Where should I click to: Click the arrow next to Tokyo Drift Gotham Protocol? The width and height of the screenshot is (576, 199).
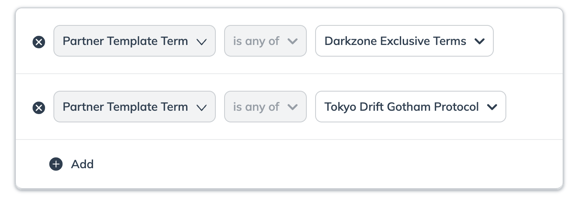click(x=492, y=107)
